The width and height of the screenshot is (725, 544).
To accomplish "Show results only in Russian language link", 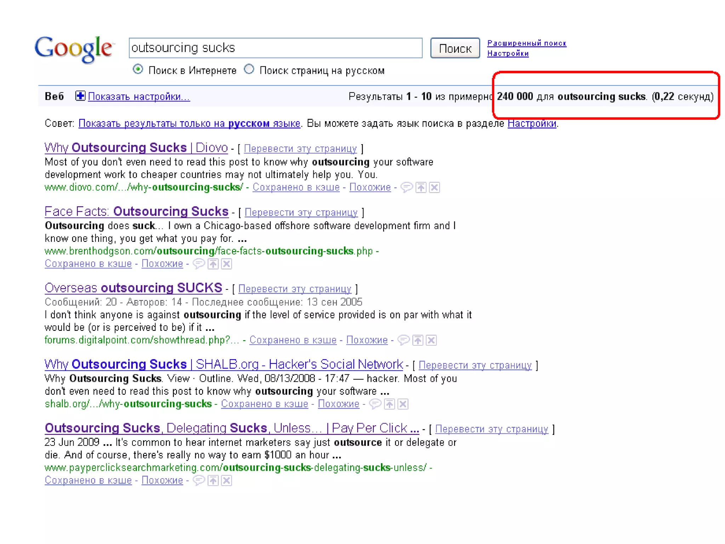I will coord(189,124).
